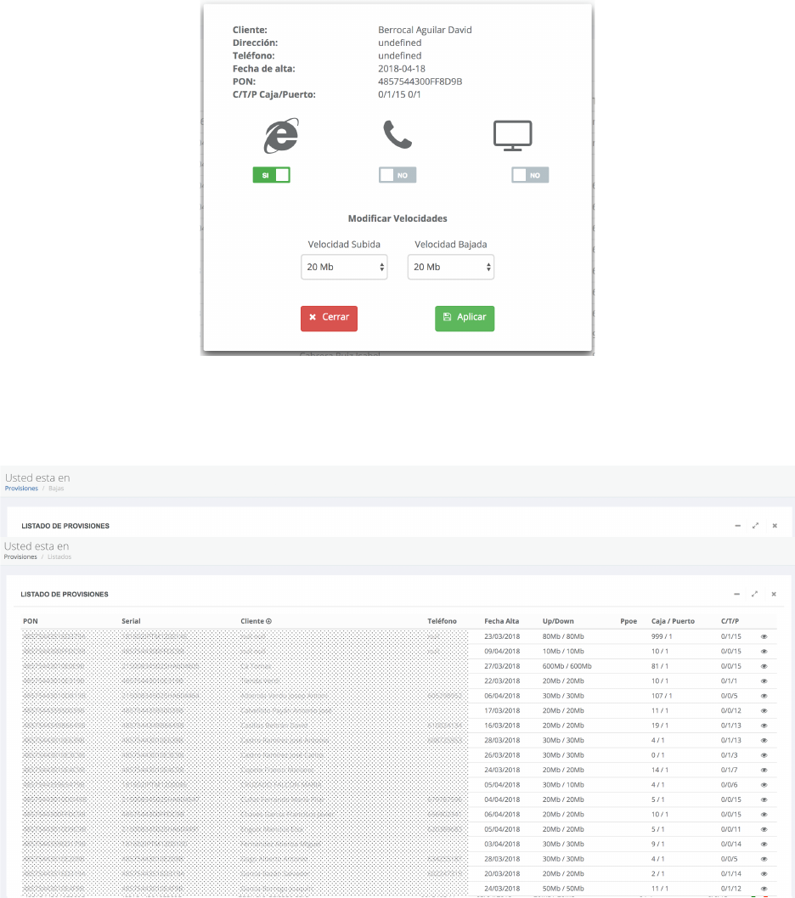Viewport: 795px width, 898px height.
Task: Click the 0/1/1 C/T/P cell
Action: click(x=730, y=681)
